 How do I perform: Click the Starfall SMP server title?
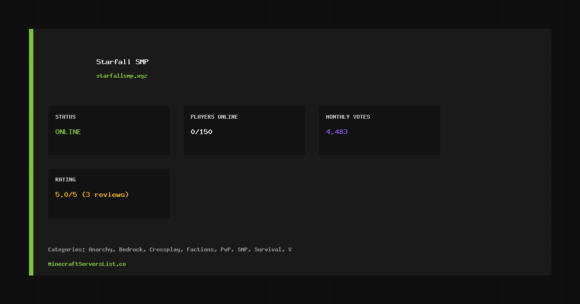click(x=122, y=62)
